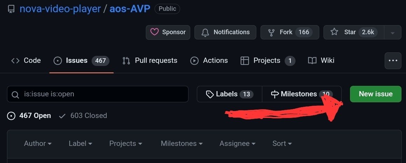The height and width of the screenshot is (163, 406).
Task: Switch to Pull requests tab
Action: pos(150,60)
